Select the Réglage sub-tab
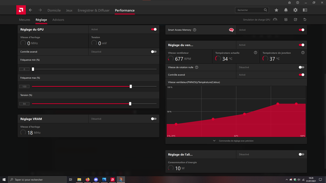 click(x=41, y=20)
